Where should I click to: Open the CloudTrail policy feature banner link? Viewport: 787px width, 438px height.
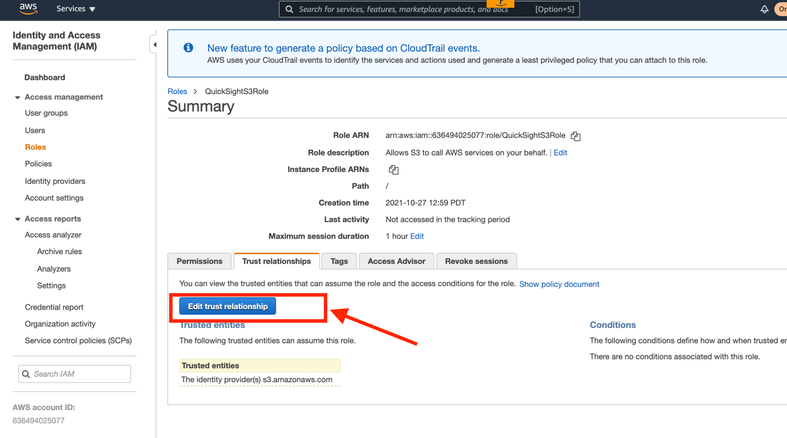pos(343,48)
